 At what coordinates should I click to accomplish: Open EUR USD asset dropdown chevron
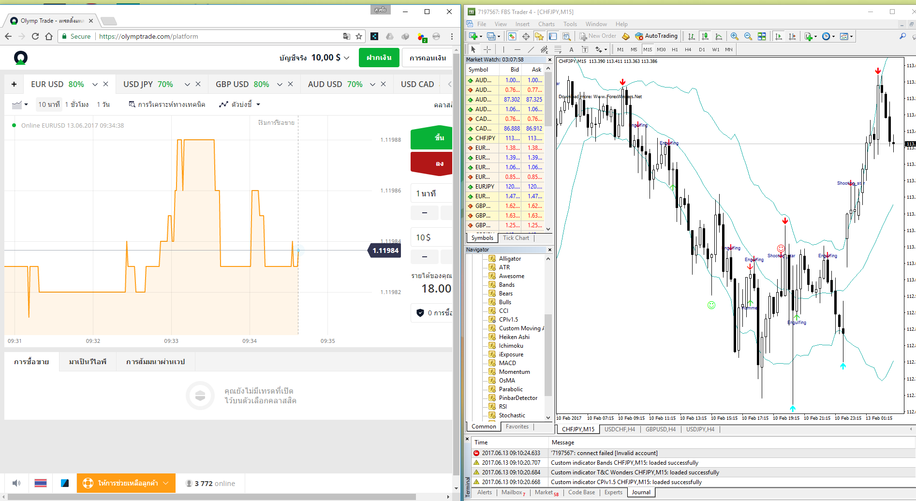point(95,84)
